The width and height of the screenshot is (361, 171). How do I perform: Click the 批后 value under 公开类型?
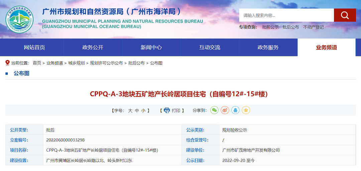point(50,130)
